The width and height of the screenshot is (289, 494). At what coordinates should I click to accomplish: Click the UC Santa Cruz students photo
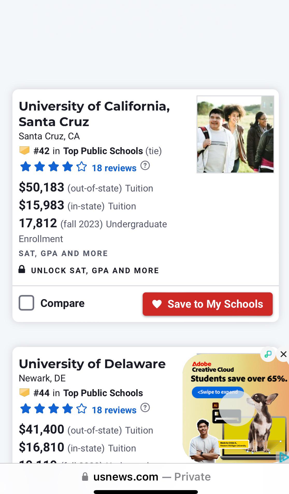[x=235, y=134]
